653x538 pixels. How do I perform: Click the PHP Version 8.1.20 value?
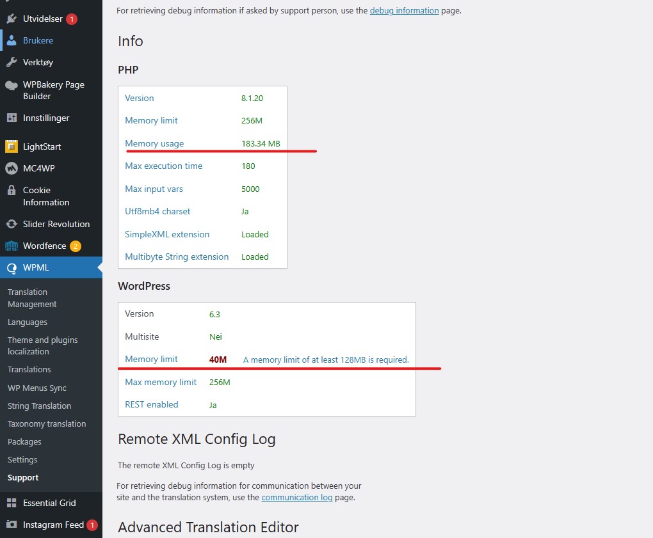point(252,99)
